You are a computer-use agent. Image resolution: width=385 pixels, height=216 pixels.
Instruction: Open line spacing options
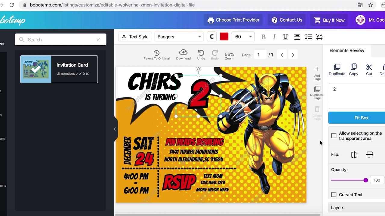tap(308, 37)
